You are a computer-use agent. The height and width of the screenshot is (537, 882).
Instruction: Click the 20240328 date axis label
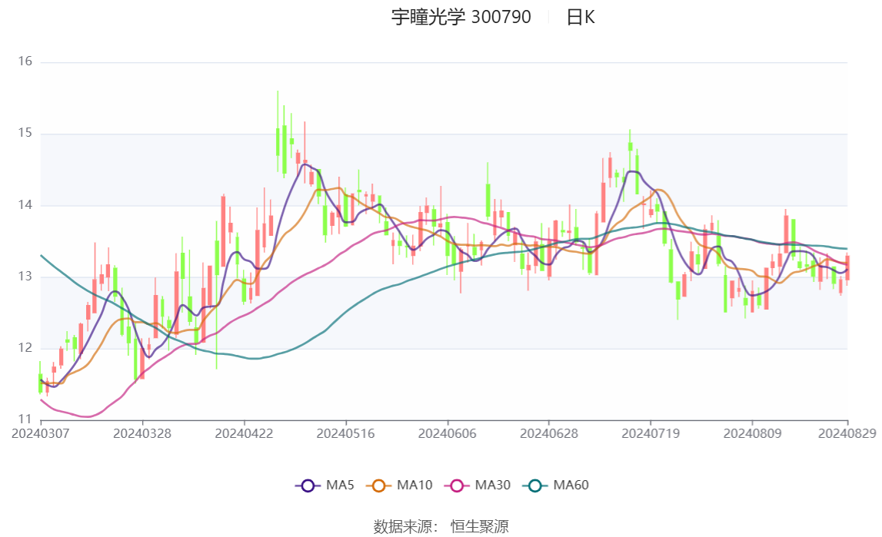pos(142,434)
